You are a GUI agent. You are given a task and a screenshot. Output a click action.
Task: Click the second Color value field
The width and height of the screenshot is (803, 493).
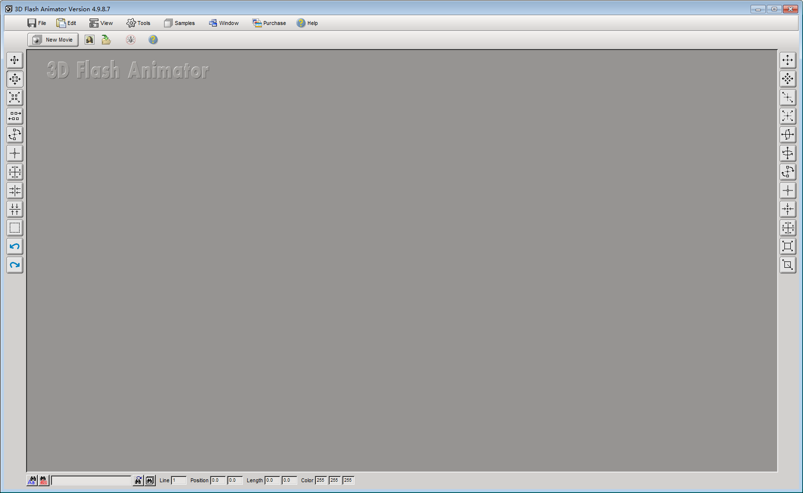point(334,480)
